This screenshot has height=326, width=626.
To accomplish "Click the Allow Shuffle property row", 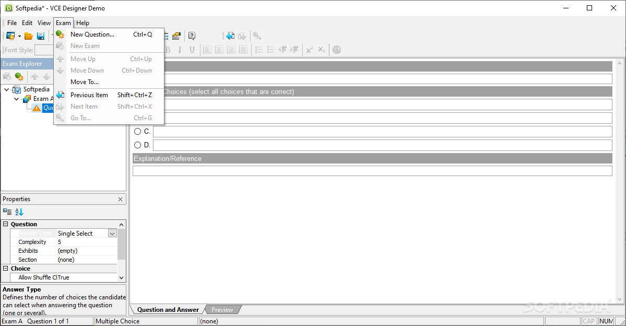I will pyautogui.click(x=64, y=277).
